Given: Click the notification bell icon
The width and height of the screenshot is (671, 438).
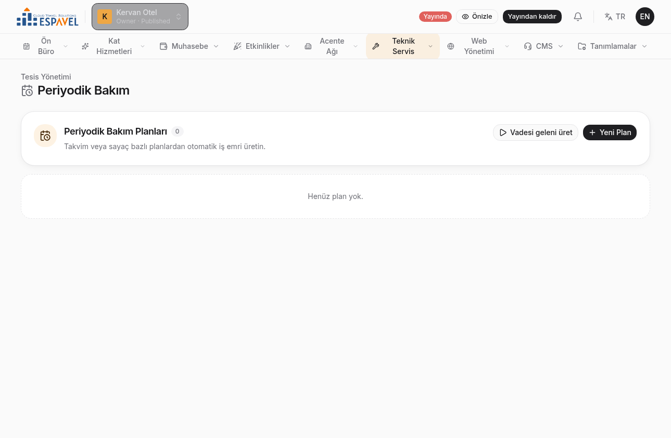Looking at the screenshot, I should [x=578, y=17].
